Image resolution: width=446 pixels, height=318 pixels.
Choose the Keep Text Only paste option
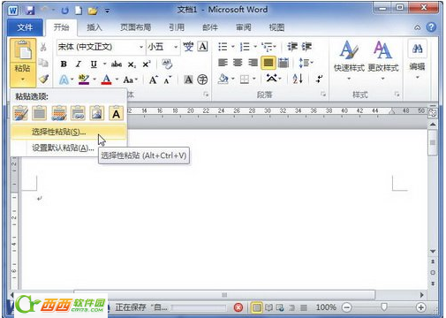[116, 113]
